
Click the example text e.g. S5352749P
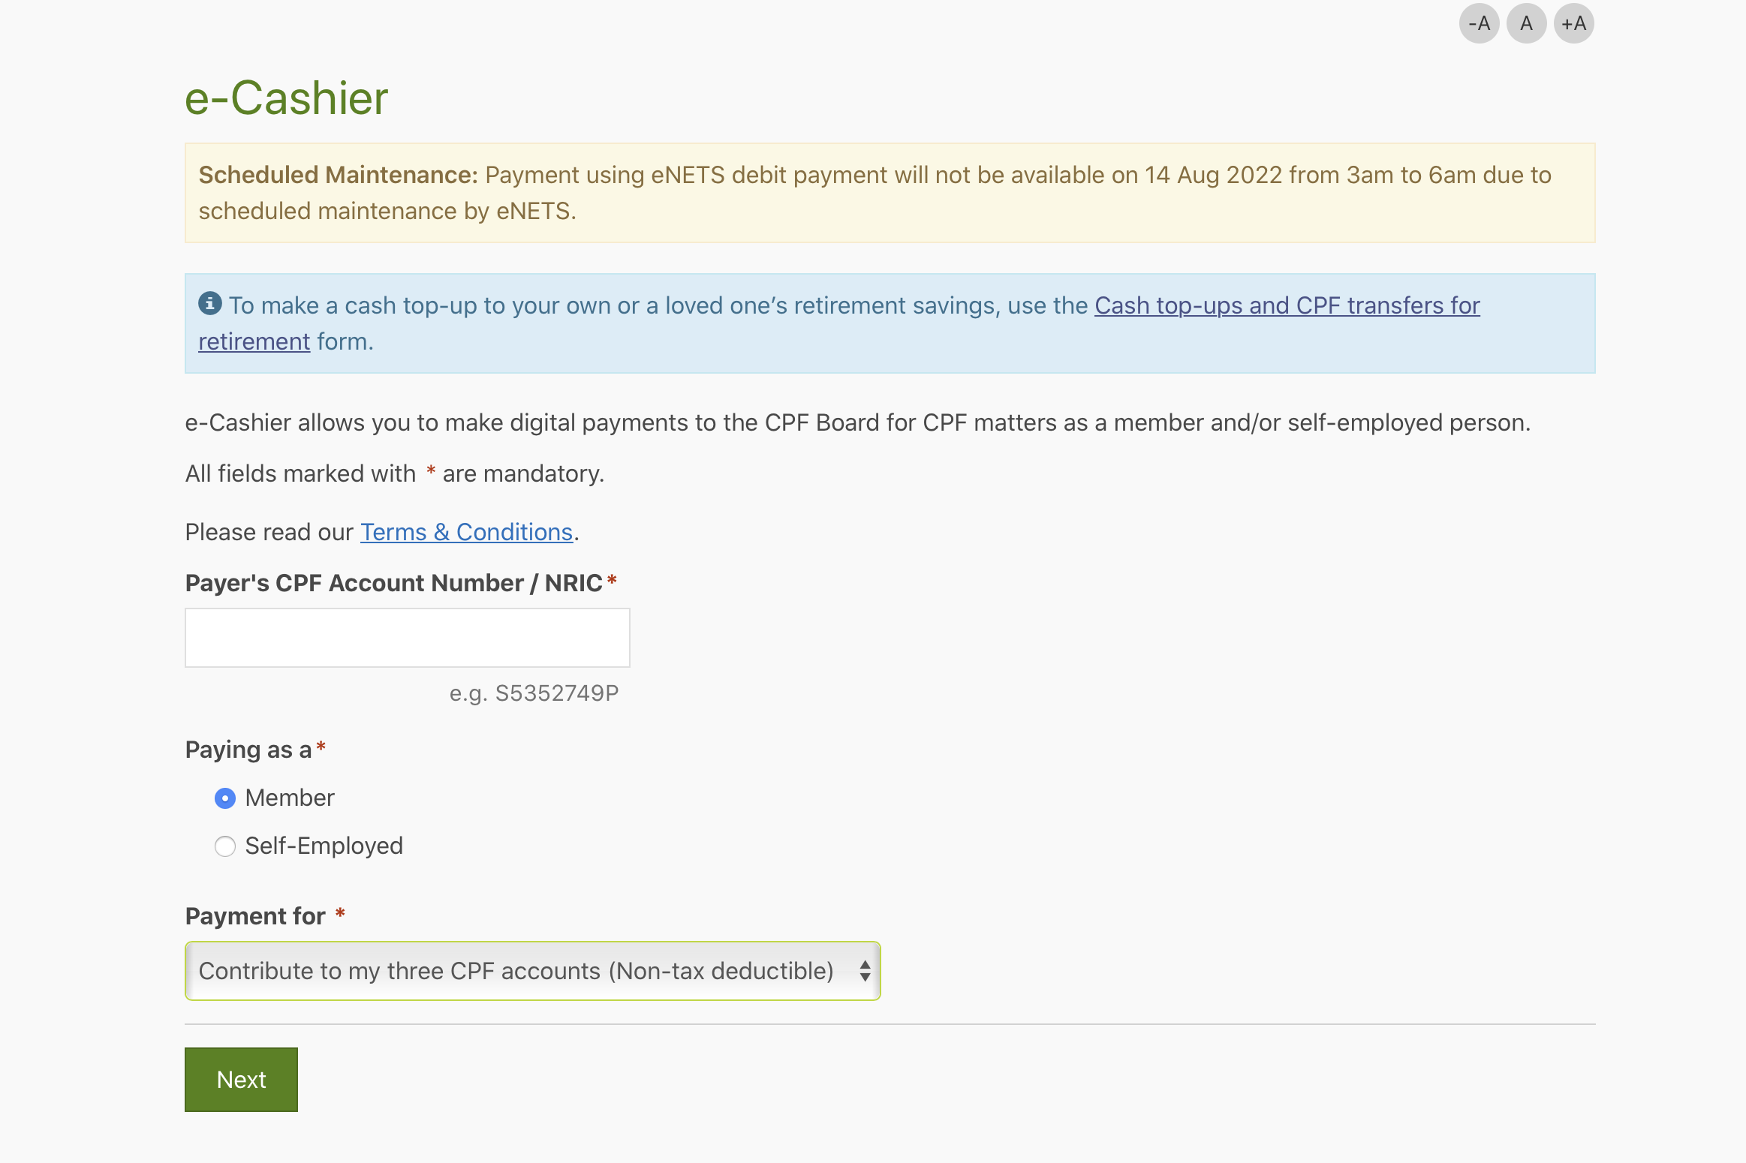[534, 693]
